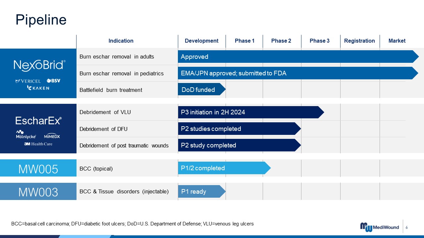This screenshot has width=424, height=238.
Task: Click the MIMEDX partner logo
Action: [52, 136]
